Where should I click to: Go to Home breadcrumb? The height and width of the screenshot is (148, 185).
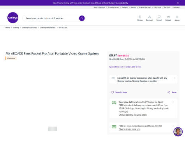click(x=7, y=28)
